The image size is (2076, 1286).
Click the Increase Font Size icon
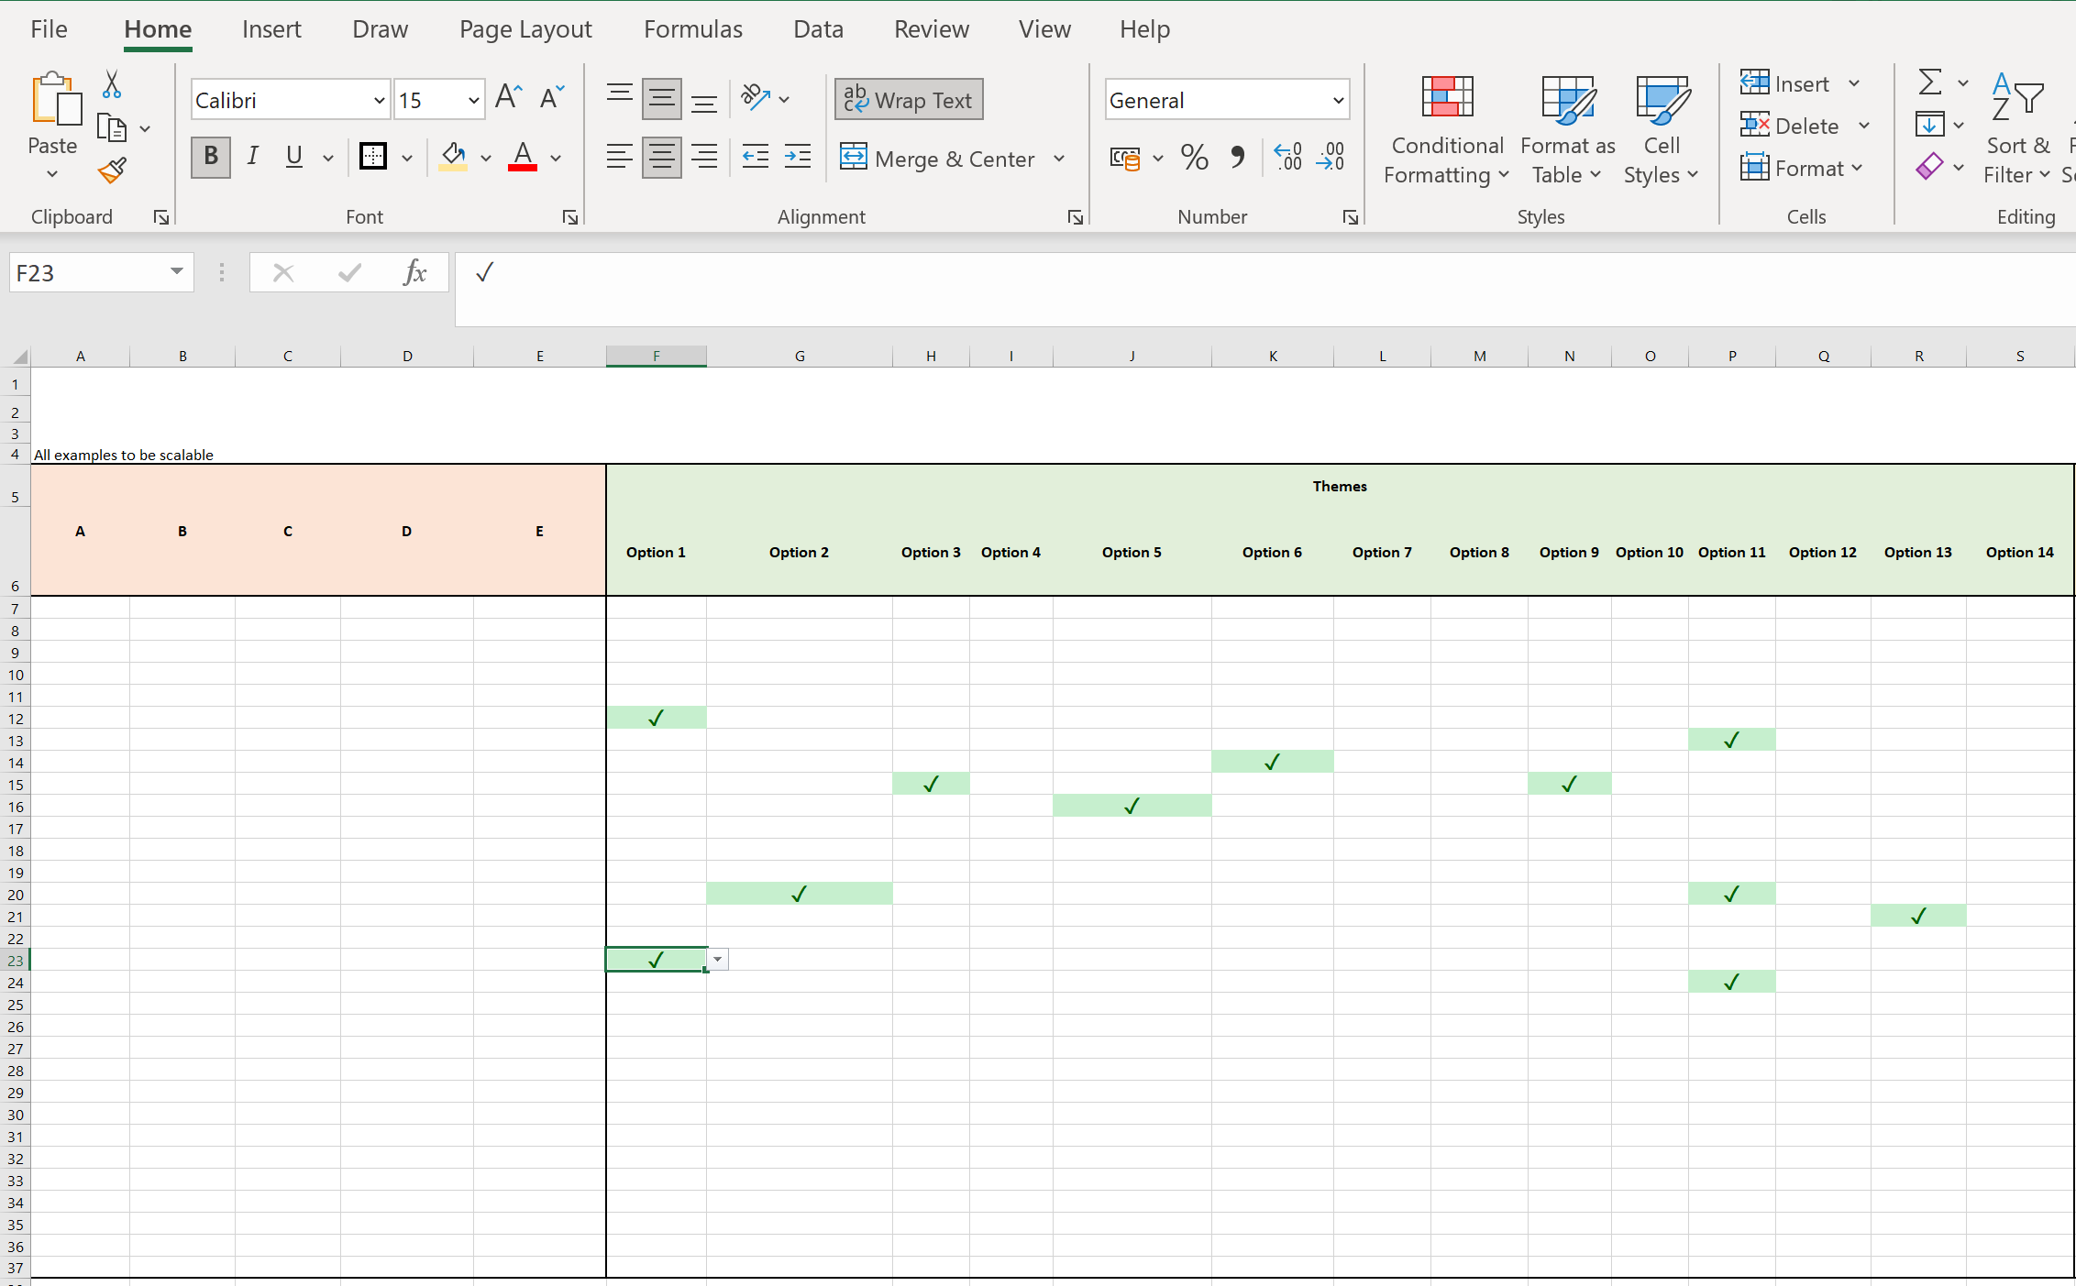tap(508, 97)
